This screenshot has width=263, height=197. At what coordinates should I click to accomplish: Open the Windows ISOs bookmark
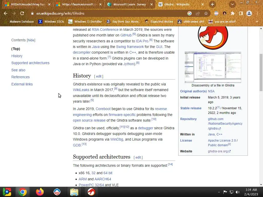click(51, 22)
